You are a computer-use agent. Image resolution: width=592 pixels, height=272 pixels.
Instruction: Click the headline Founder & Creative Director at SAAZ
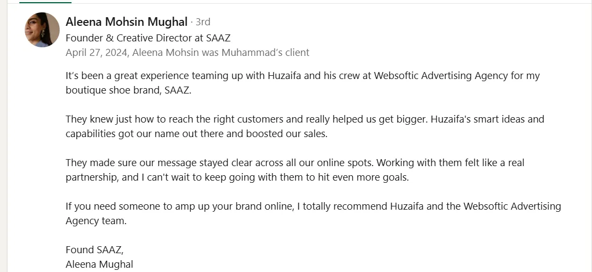click(x=148, y=38)
